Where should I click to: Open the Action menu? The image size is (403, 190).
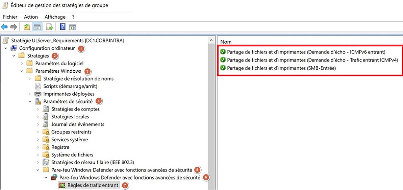31,17
